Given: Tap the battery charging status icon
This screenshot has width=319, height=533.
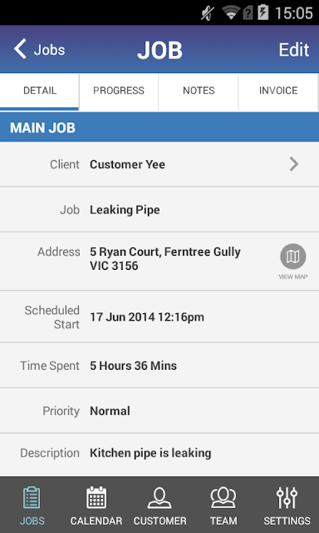Looking at the screenshot, I should tap(263, 13).
